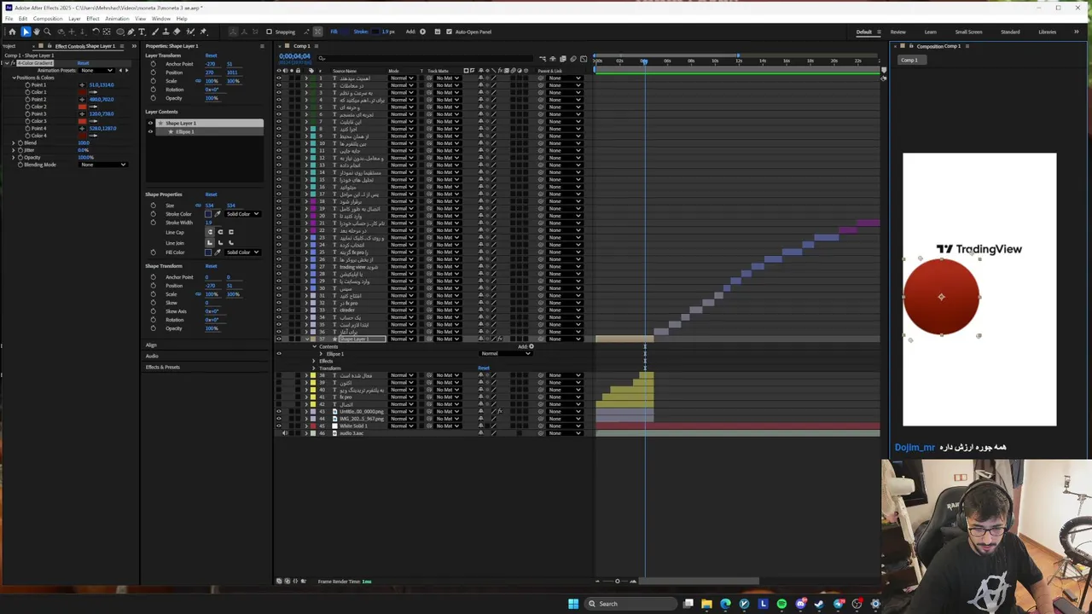Click the Home icon in toolbar

coord(12,32)
